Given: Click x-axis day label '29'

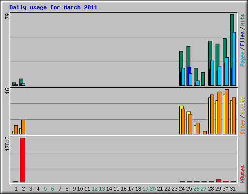Looking at the screenshot, I should coord(218,189).
